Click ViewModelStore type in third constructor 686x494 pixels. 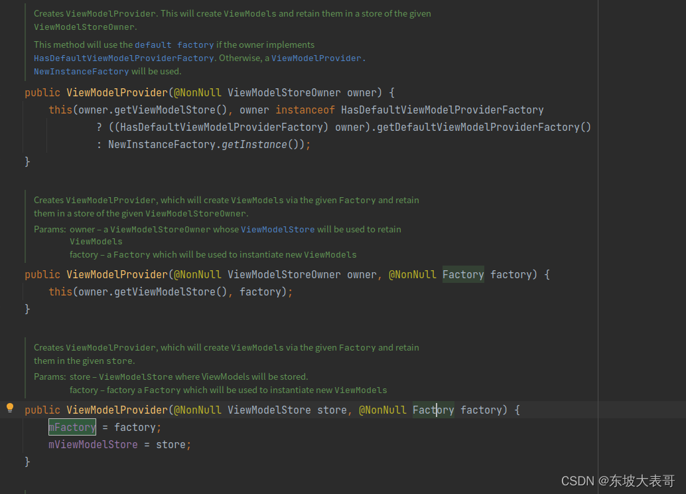[269, 410]
